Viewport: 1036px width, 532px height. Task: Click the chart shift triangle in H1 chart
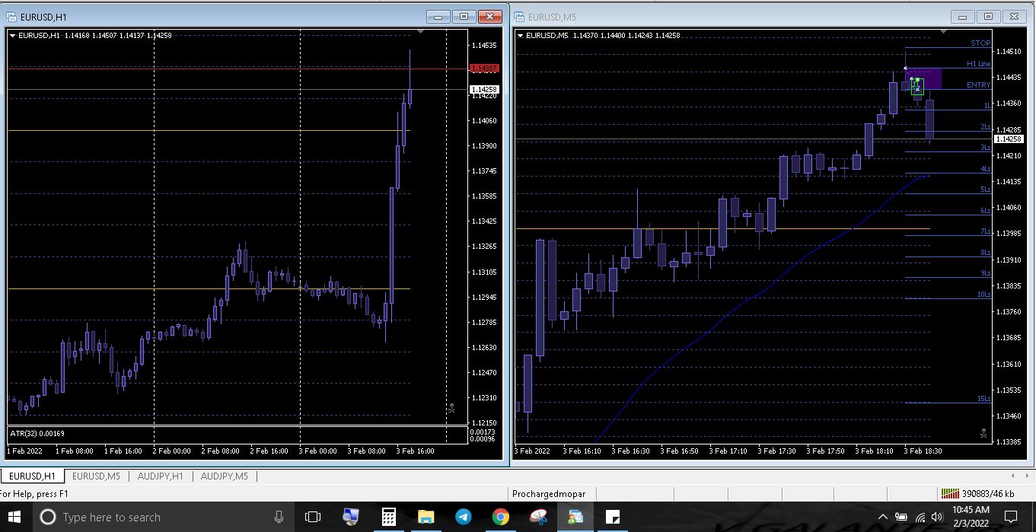coord(421,32)
